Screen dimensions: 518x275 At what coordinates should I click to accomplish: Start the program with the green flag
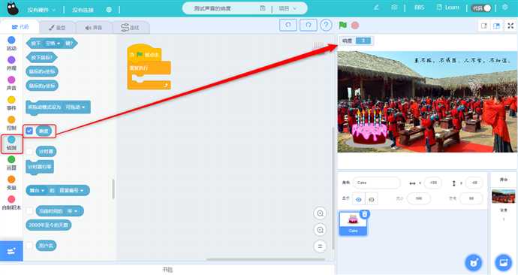coord(342,25)
